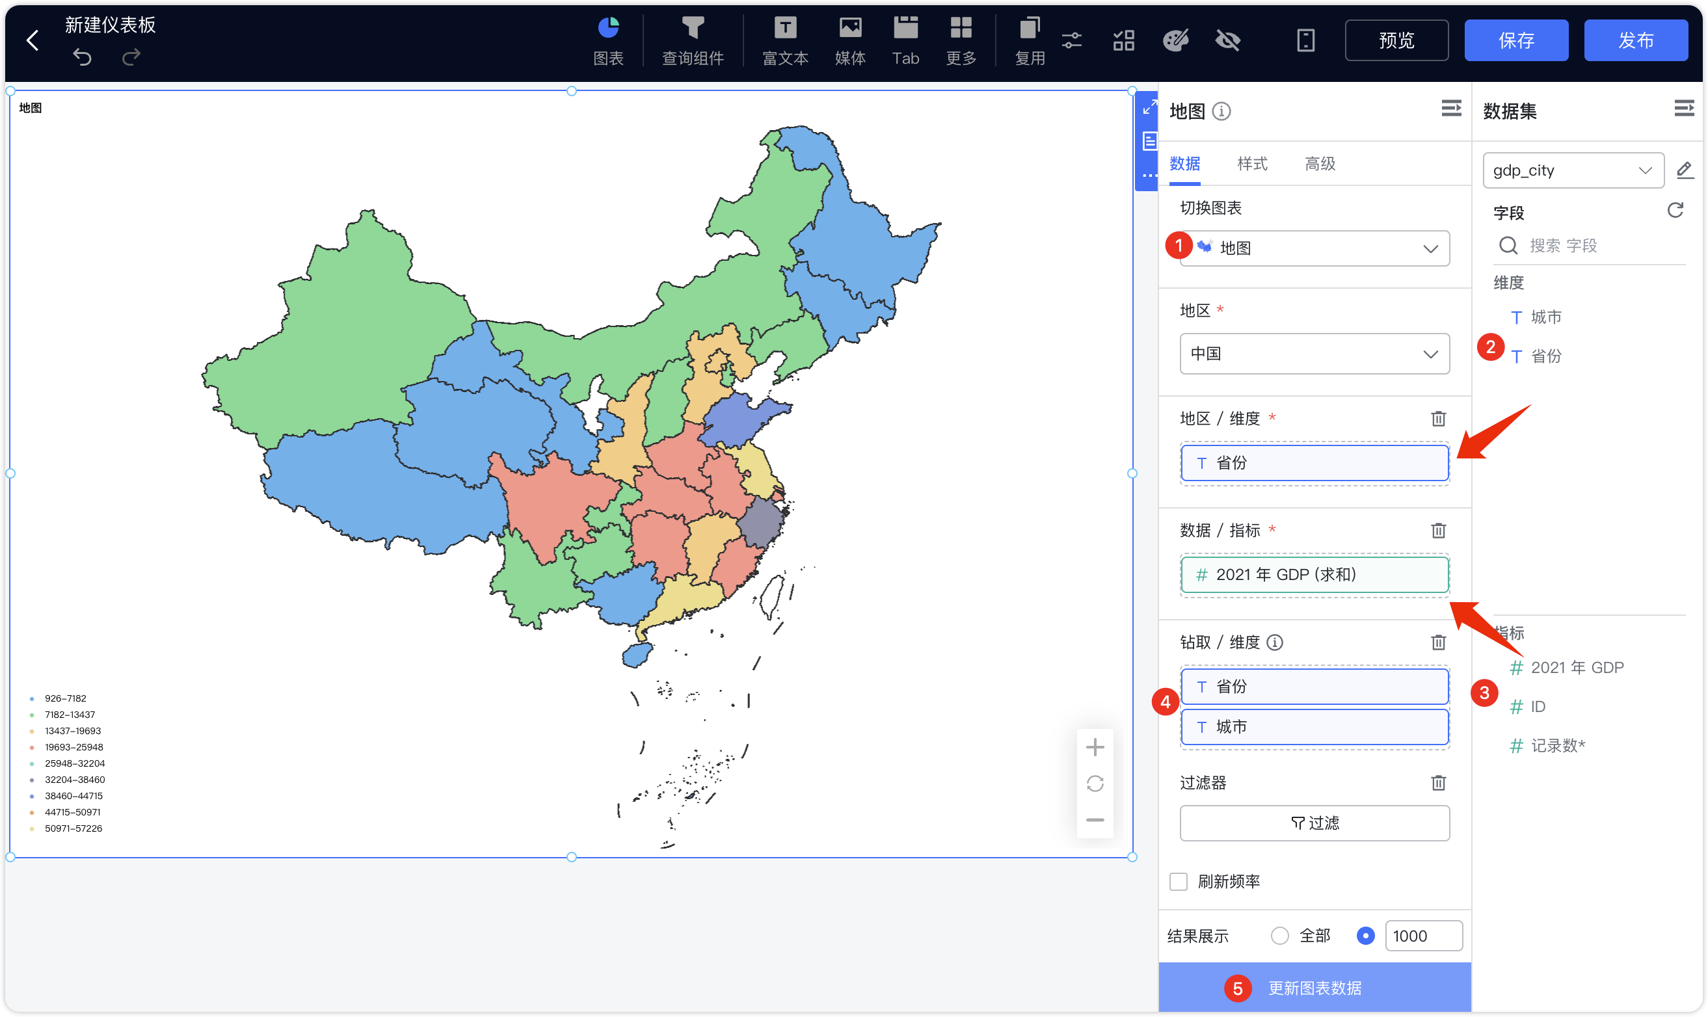
Task: Open the 切换图表 chart type dropdown
Action: [1314, 248]
